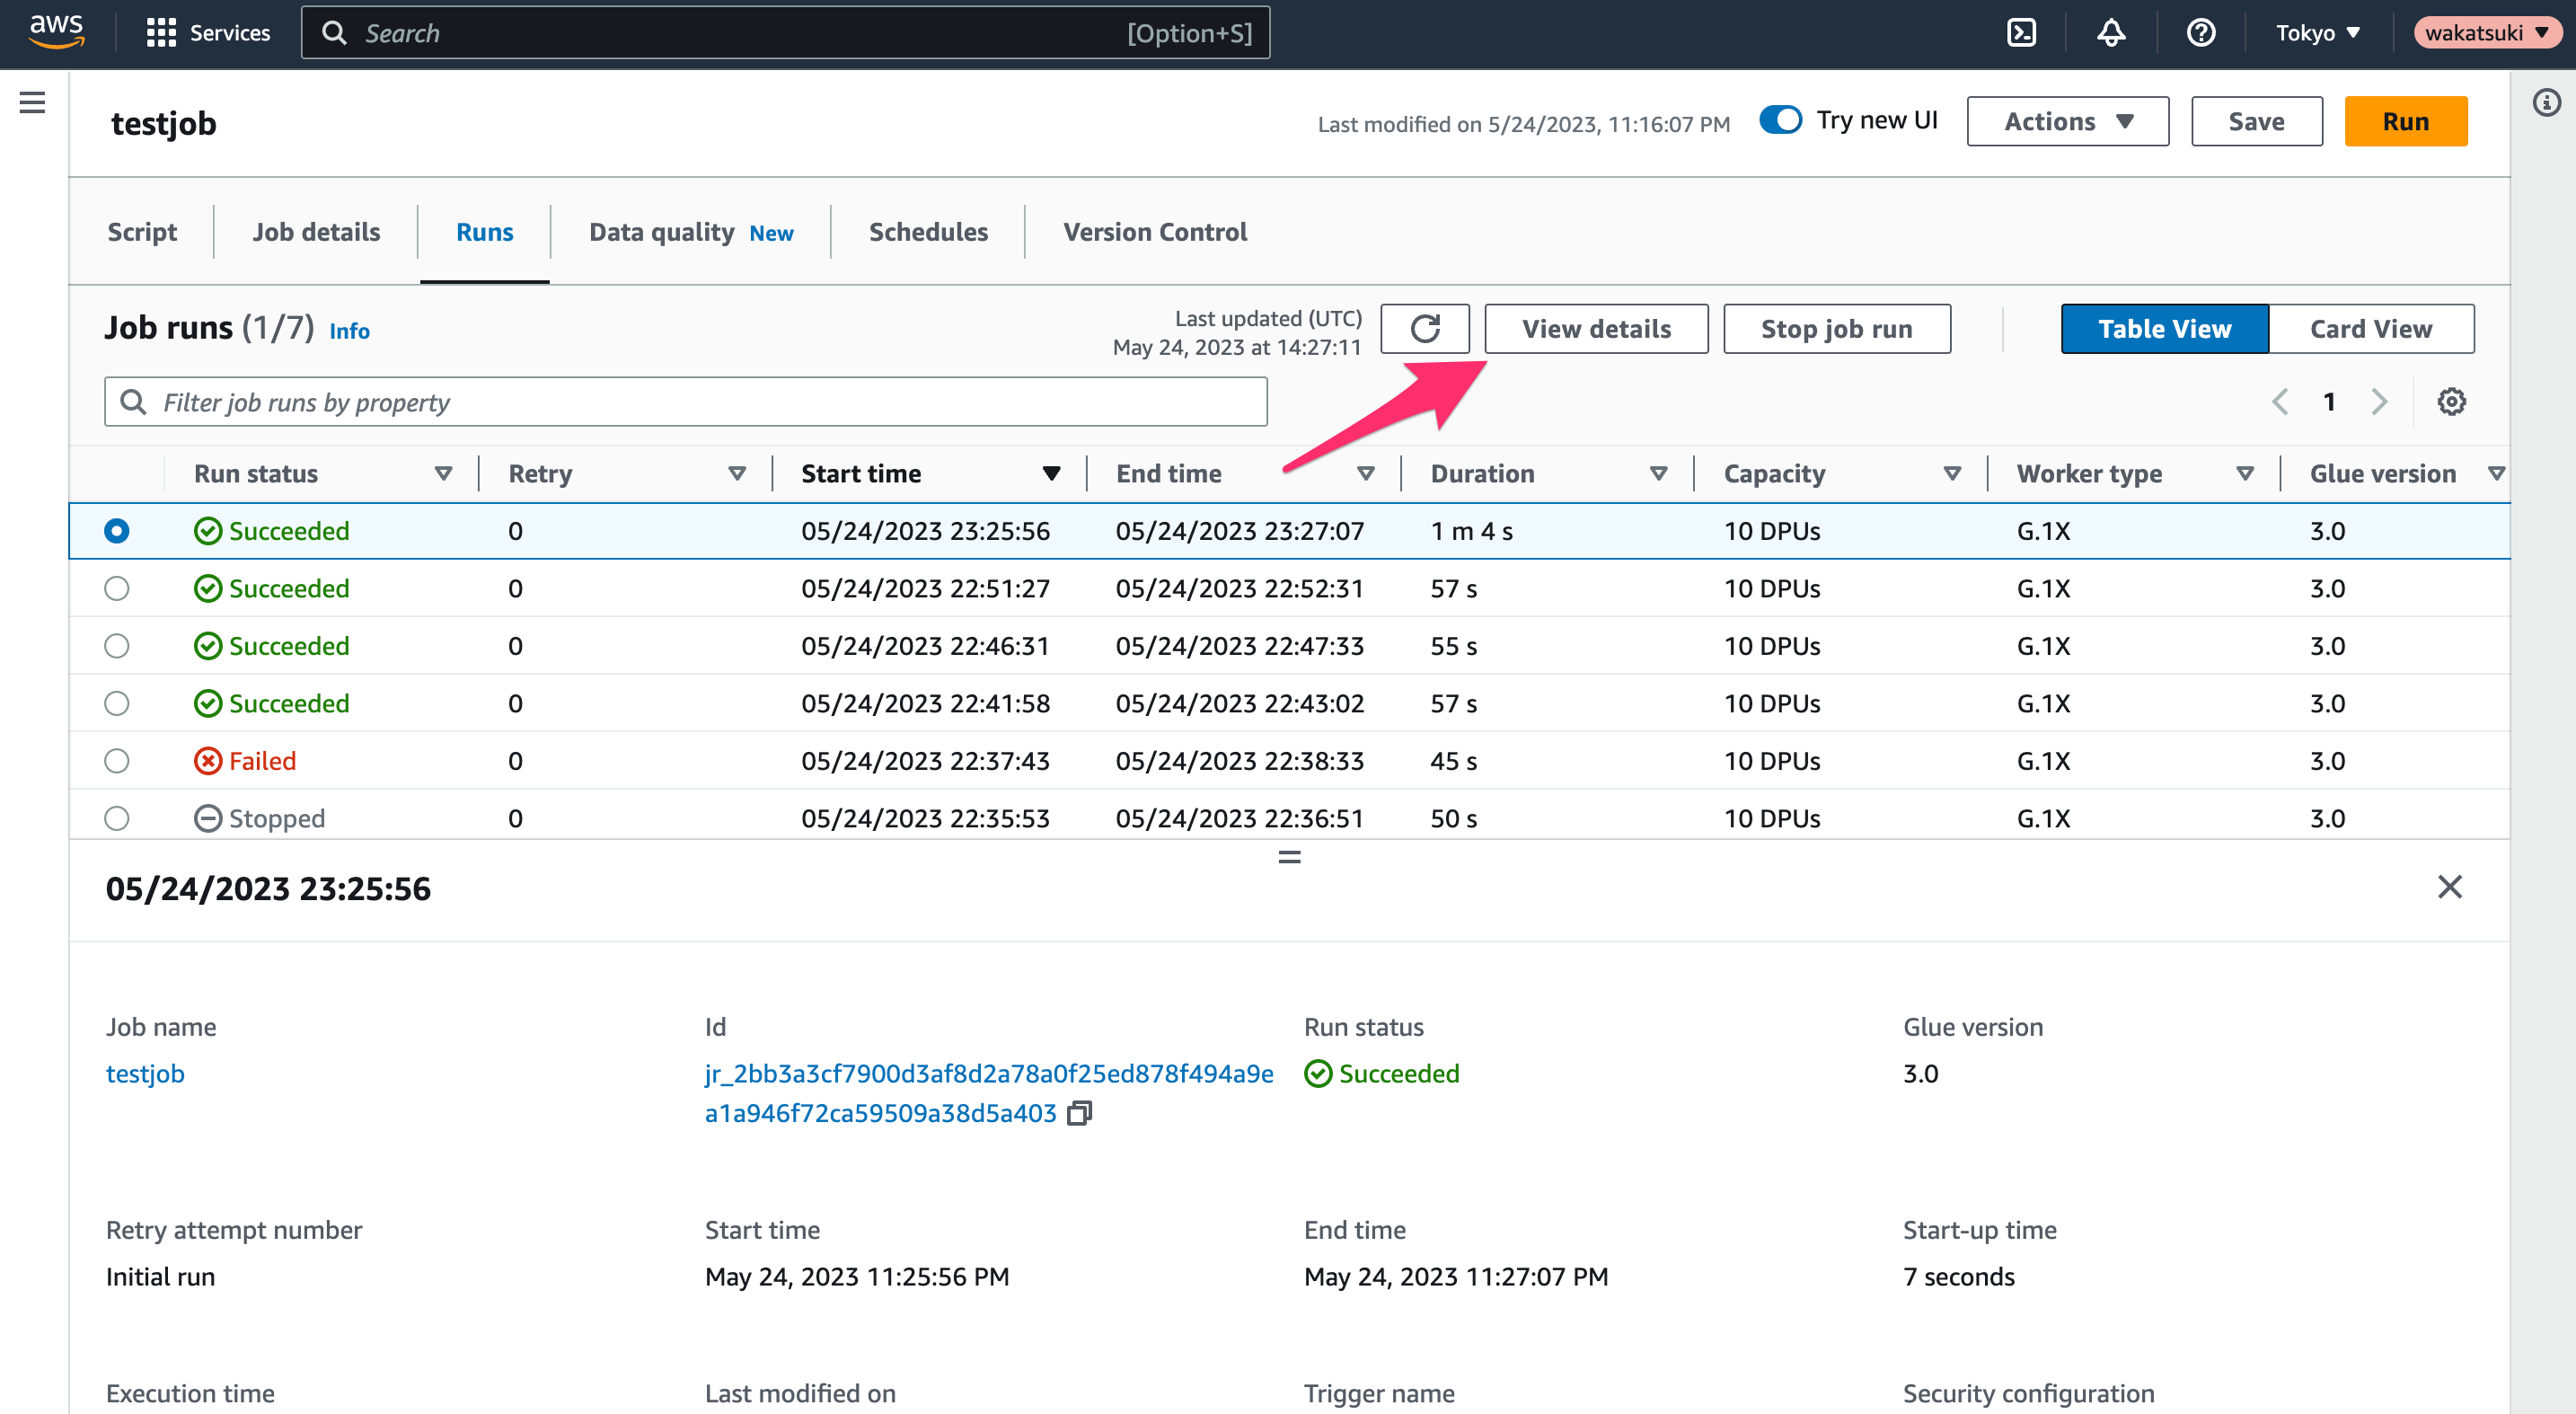2576x1414 pixels.
Task: Open notifications bell icon
Action: coord(2110,33)
